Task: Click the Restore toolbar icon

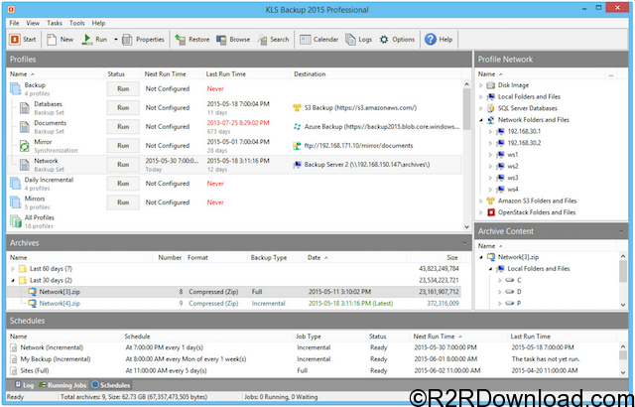Action: pyautogui.click(x=181, y=40)
